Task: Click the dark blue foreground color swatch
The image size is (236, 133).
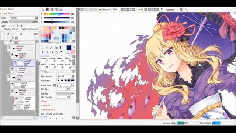Action: 69,48
